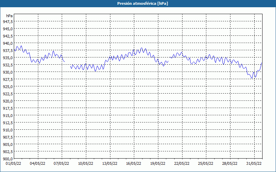Click the 22/05/22 date label
276x172 pixels.
pos(182,164)
